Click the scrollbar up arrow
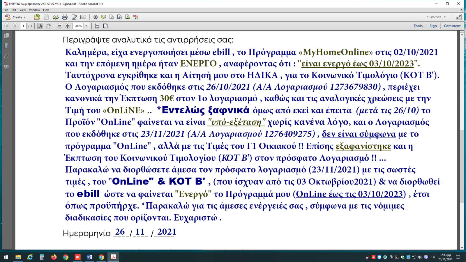 pos(462,34)
